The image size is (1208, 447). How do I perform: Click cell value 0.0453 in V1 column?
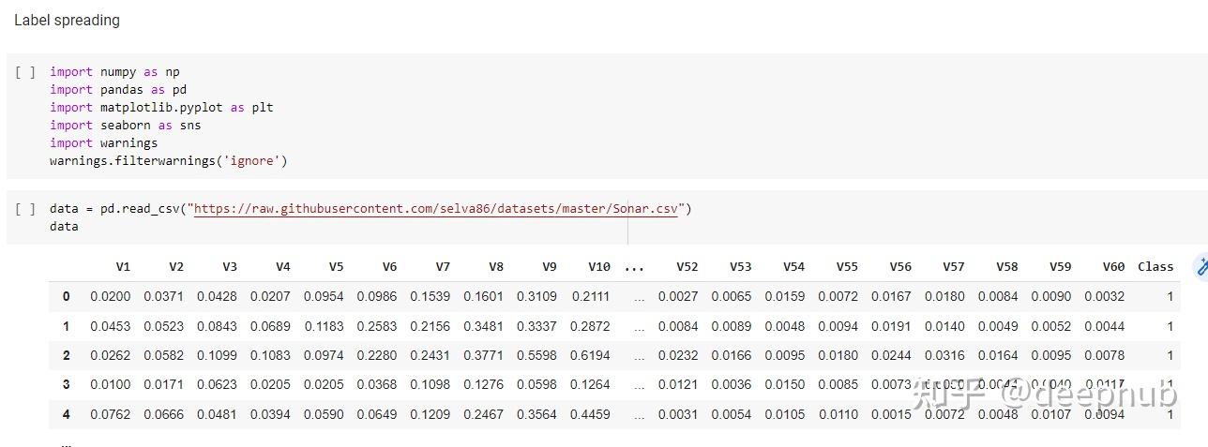(x=111, y=326)
